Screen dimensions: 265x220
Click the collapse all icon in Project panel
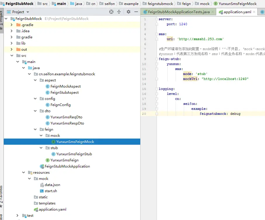(119, 12)
